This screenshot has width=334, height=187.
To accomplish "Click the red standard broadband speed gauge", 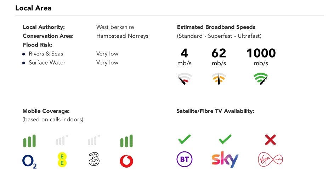I will point(185,79).
